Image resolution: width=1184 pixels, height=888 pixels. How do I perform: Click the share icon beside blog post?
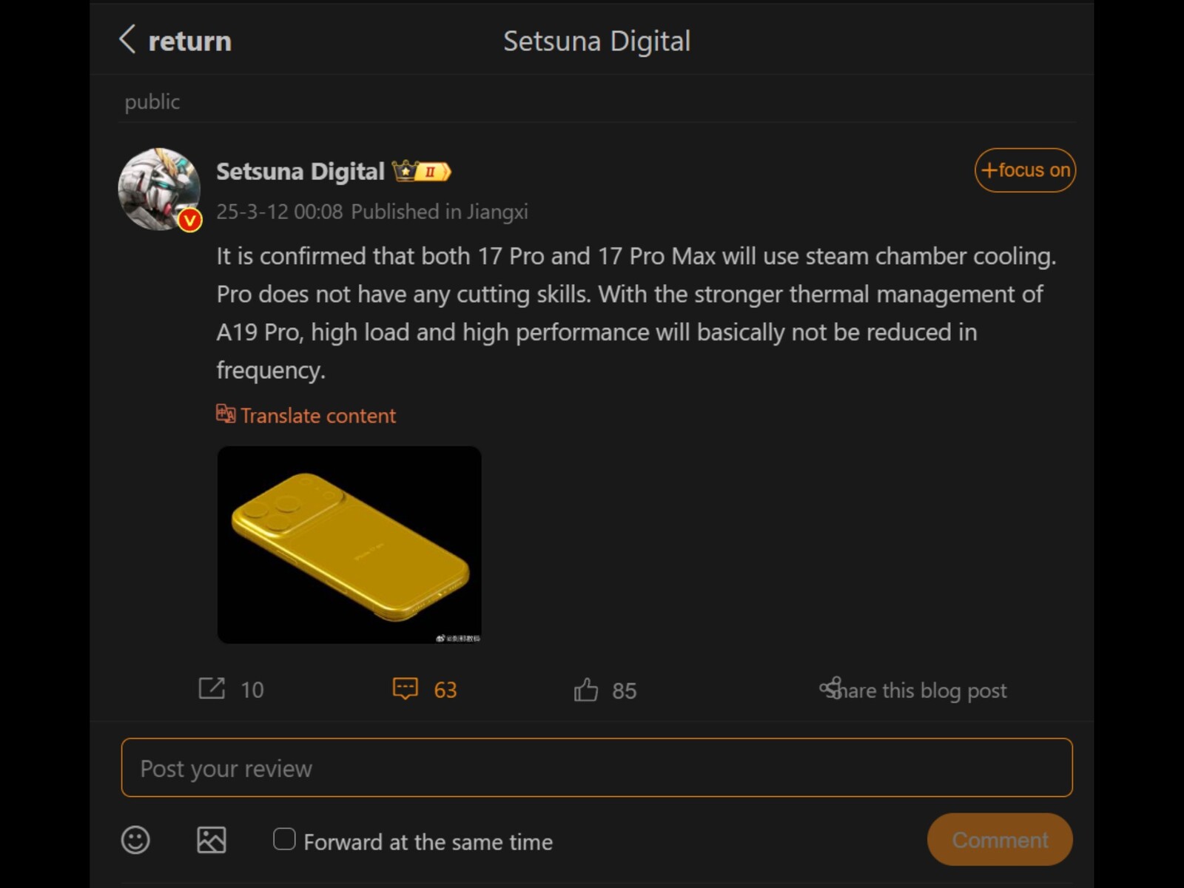click(x=830, y=688)
